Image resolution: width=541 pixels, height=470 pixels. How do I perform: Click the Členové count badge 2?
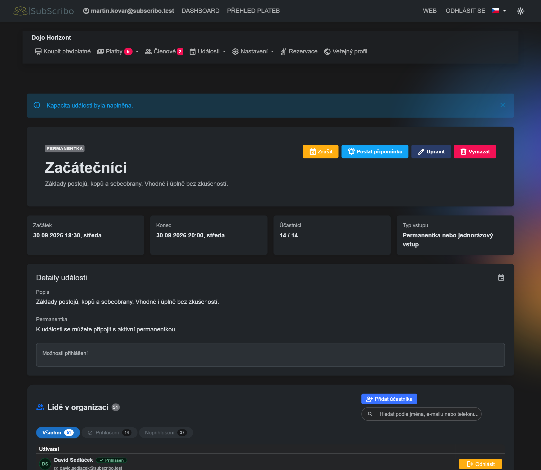point(180,51)
